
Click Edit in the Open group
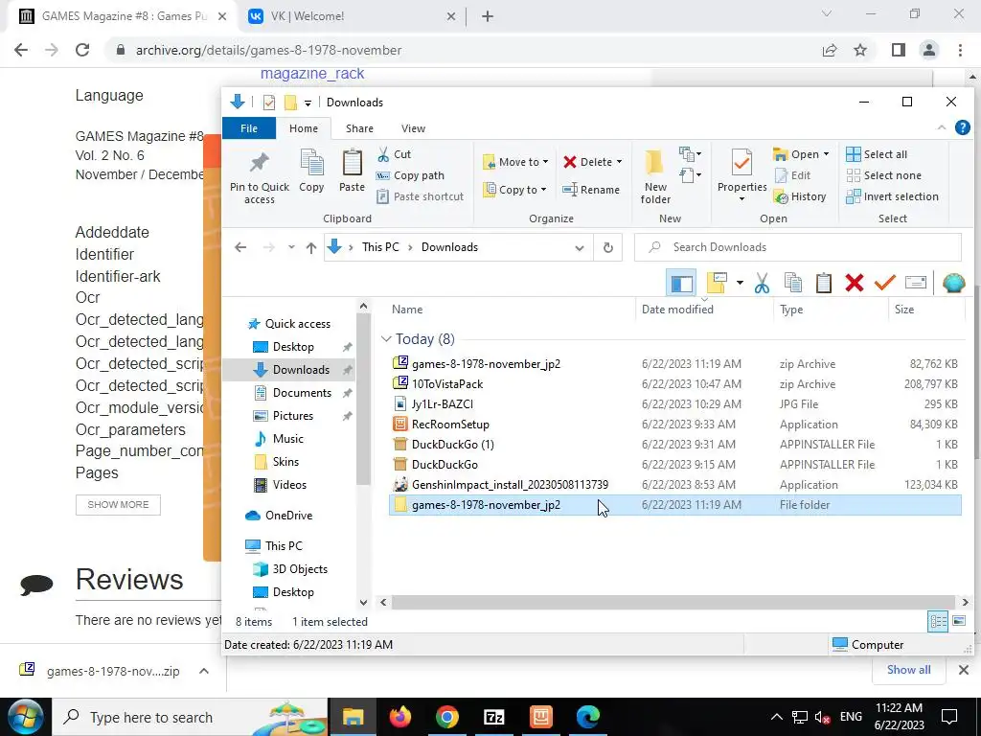click(792, 176)
